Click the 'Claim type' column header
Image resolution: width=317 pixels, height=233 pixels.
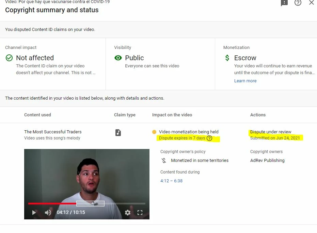pyautogui.click(x=125, y=115)
